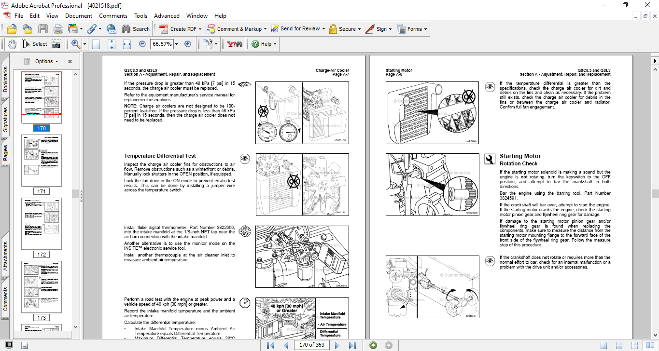Click the Open web page icon
Image resolution: width=659 pixels, height=351 pixels.
click(x=28, y=29)
